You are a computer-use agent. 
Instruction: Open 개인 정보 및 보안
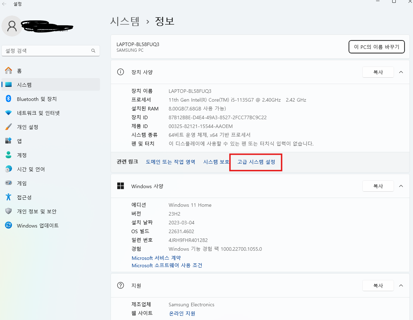tap(51, 211)
